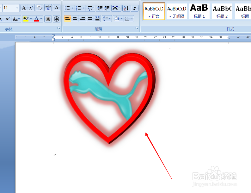
Task: Apply the 标题 2 style
Action: pyautogui.click(x=222, y=11)
